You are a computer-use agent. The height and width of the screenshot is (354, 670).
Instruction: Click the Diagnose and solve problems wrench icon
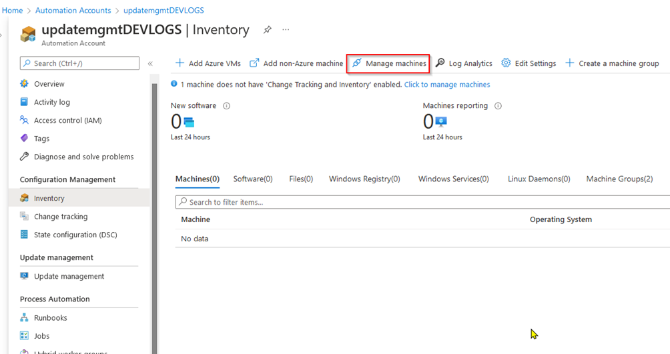24,156
